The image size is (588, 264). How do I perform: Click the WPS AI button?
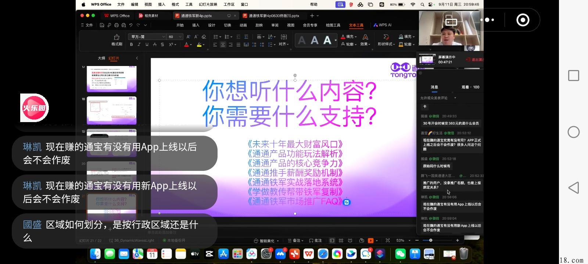point(383,25)
